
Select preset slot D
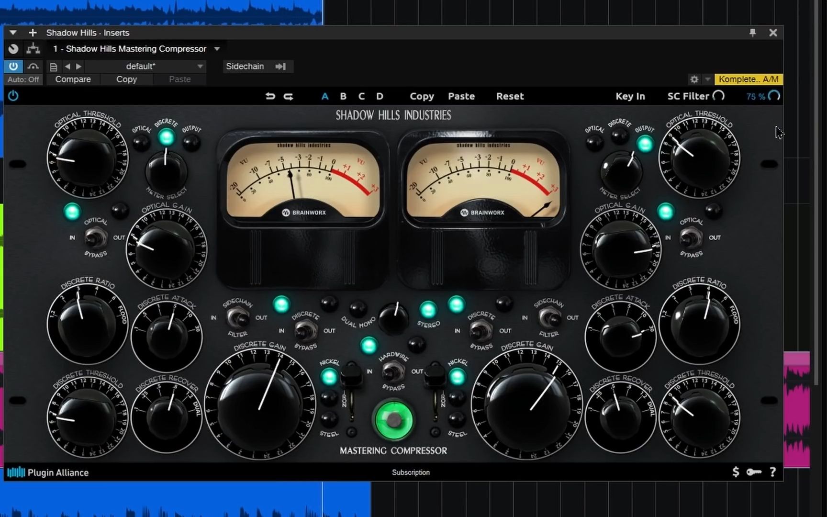pos(379,96)
